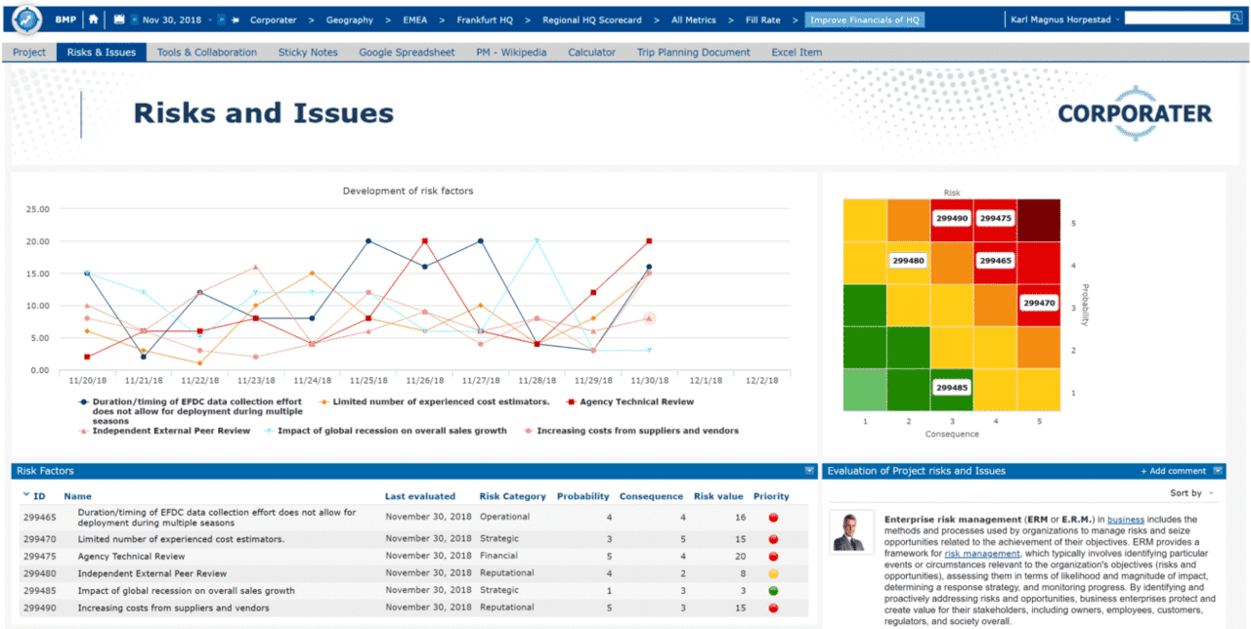
Task: Hide Limited number of experienced cost estimators series
Action: [x=440, y=401]
